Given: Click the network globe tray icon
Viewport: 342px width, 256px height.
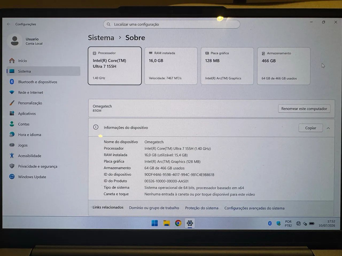Looking at the screenshot, I should pyautogui.click(x=298, y=223).
